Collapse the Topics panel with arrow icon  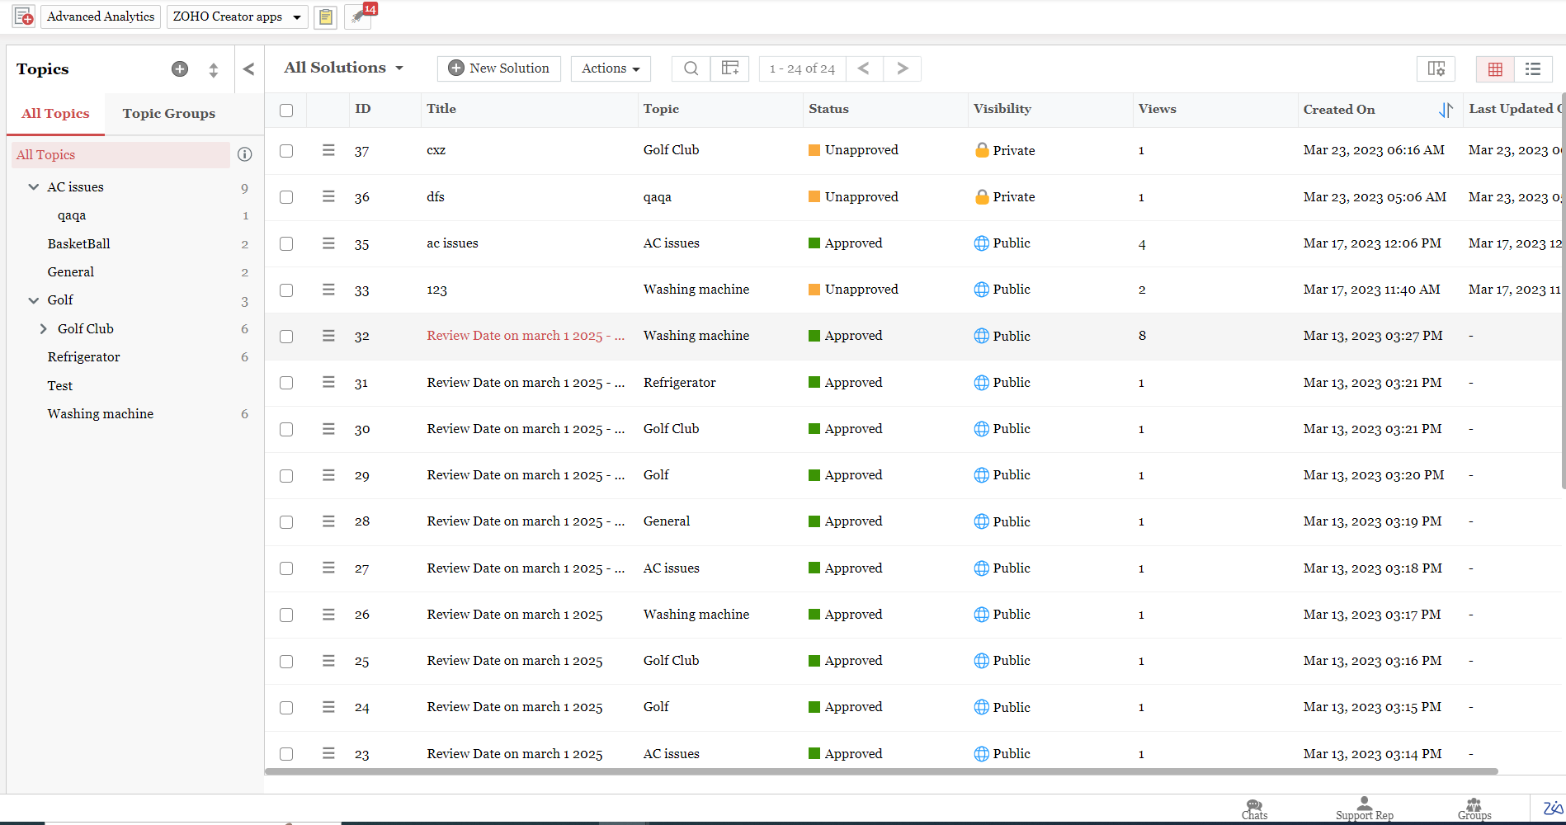click(248, 69)
